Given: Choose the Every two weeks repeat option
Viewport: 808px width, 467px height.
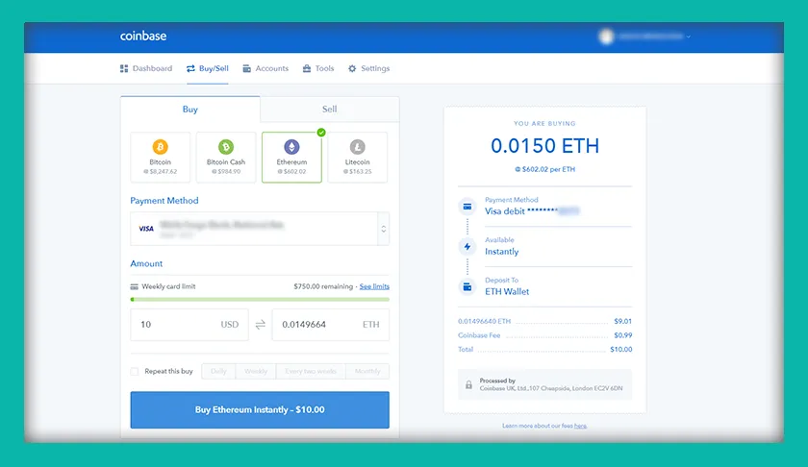Looking at the screenshot, I should (x=311, y=371).
